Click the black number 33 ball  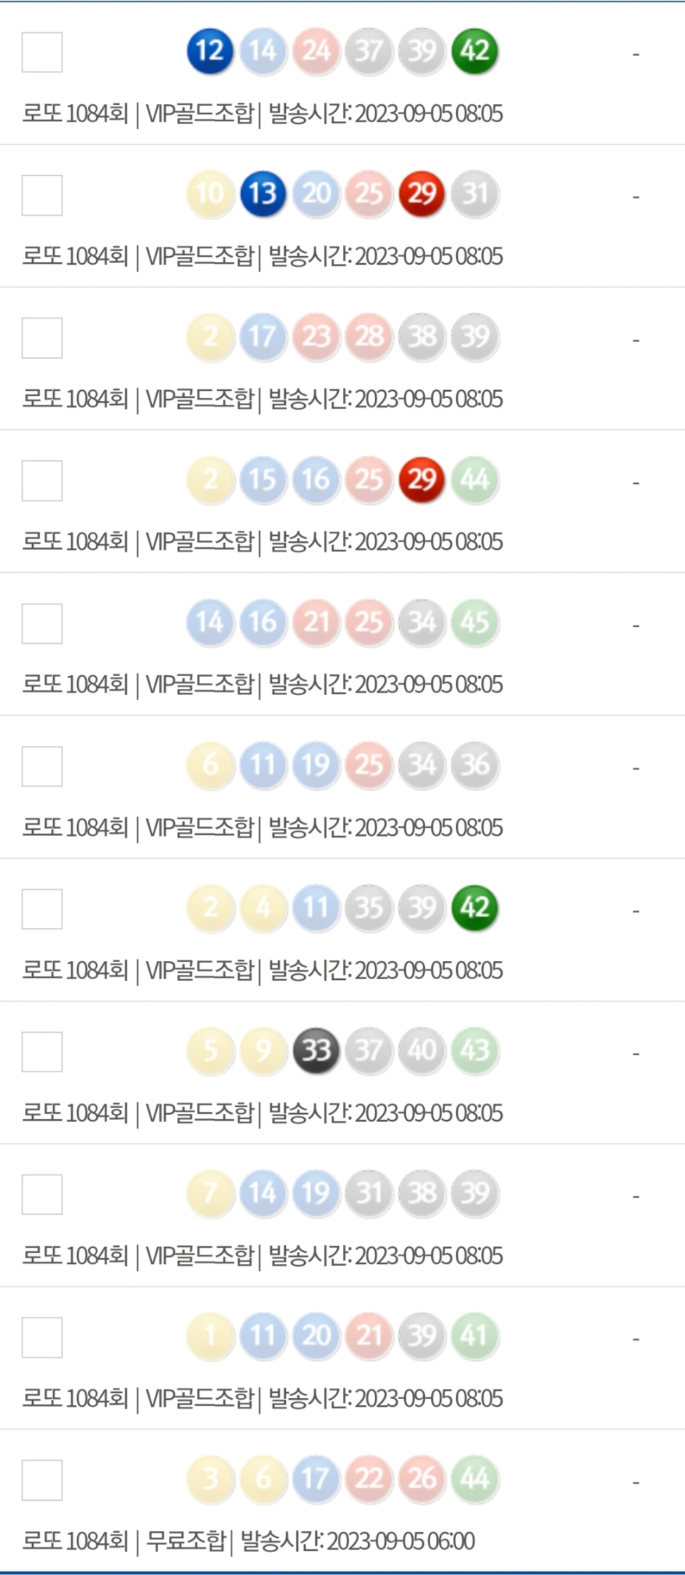coord(316,1050)
